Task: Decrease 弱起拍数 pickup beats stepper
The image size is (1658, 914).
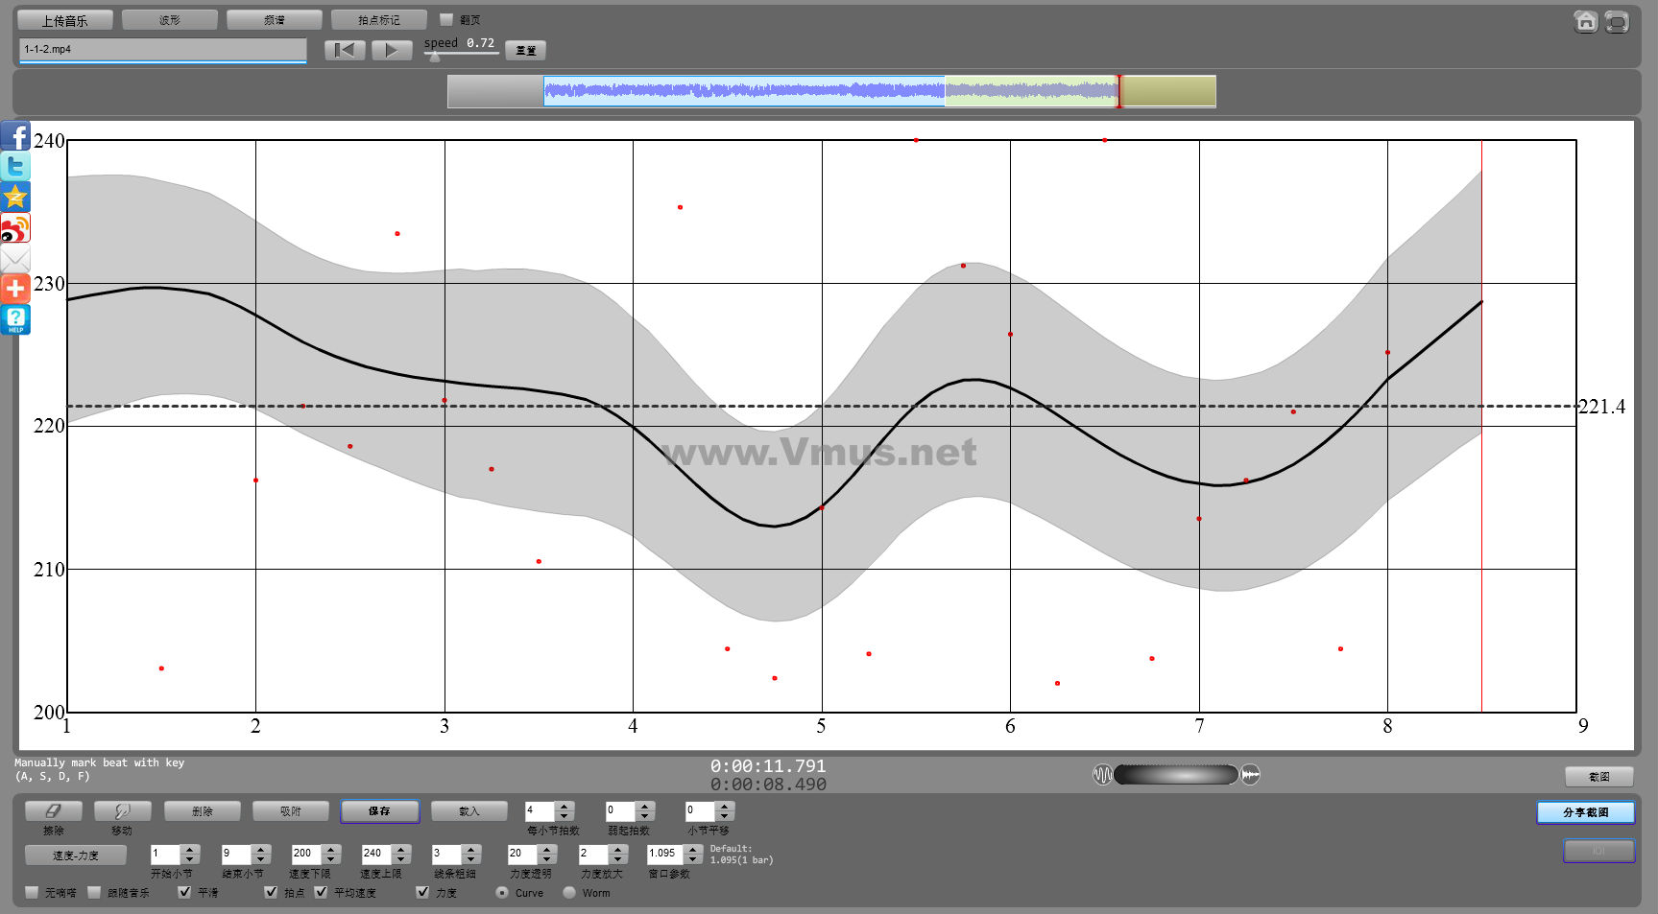Action: click(x=645, y=816)
